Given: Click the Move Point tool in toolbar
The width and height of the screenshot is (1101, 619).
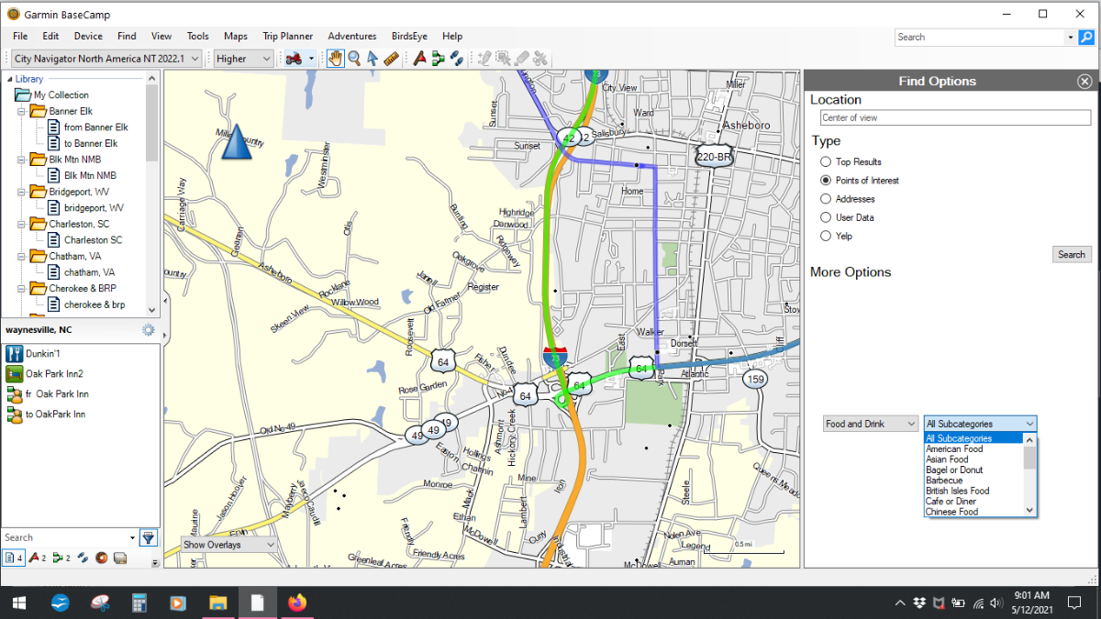Looking at the screenshot, I should pos(504,59).
